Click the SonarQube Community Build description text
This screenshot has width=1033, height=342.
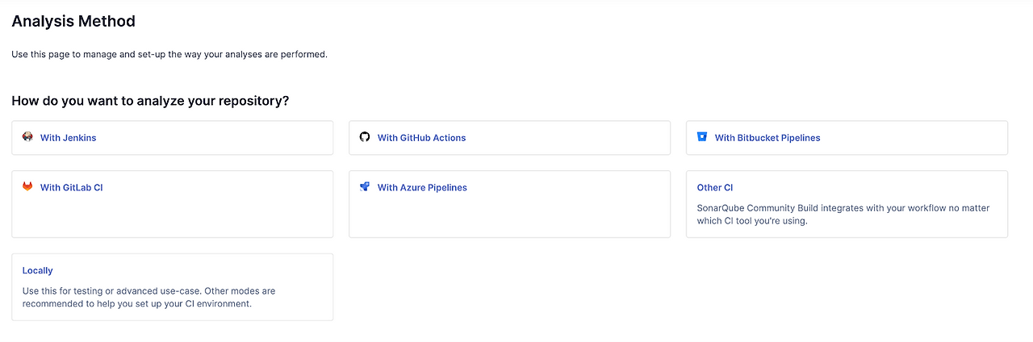pos(843,215)
